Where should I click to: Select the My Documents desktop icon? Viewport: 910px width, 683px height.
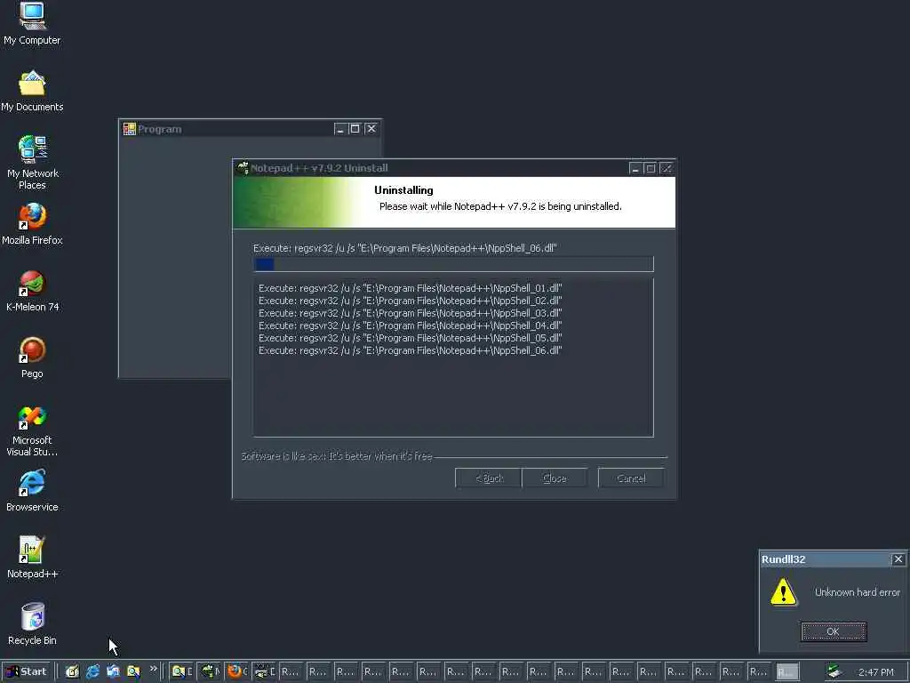click(x=32, y=92)
